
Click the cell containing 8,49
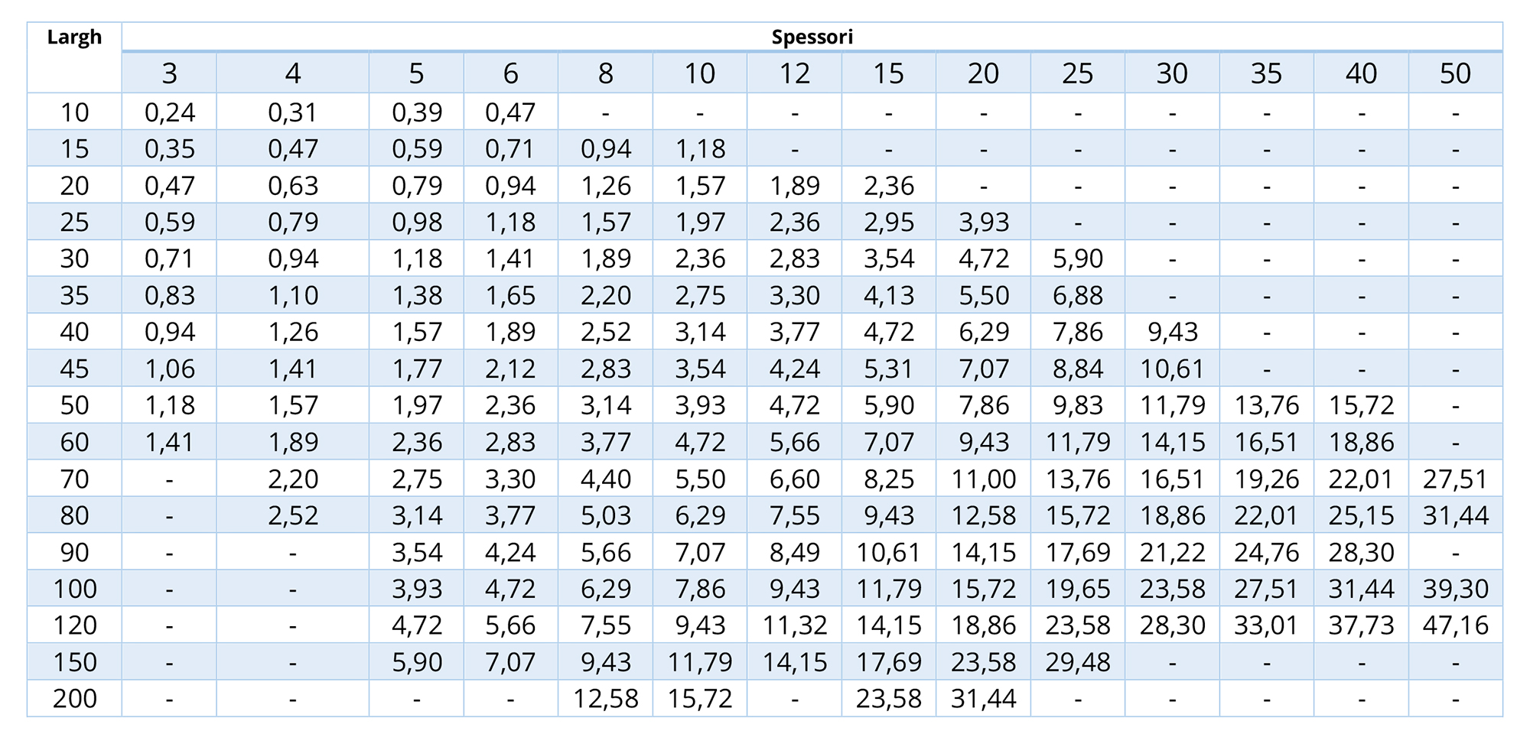pos(794,552)
